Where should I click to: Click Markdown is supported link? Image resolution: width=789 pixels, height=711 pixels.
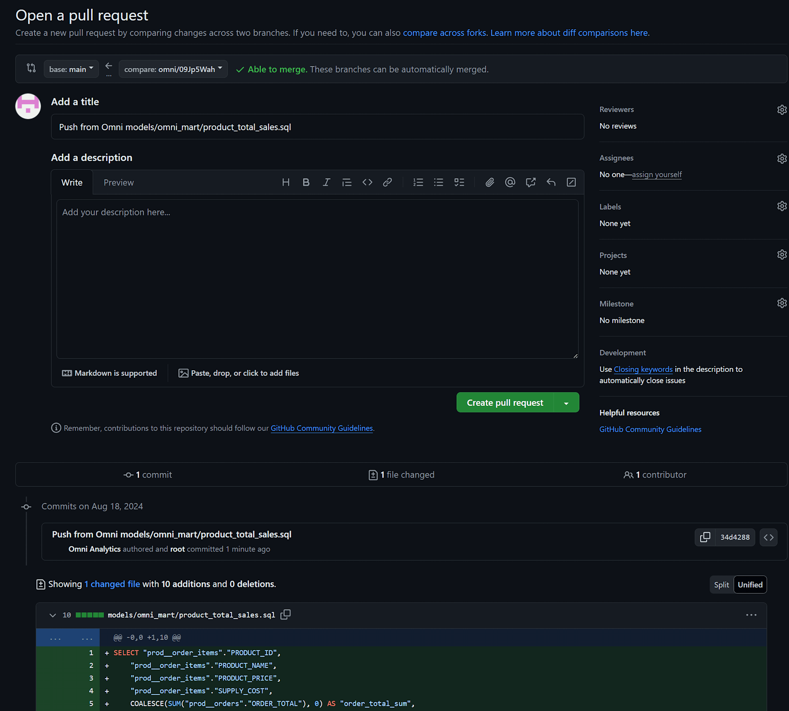109,373
